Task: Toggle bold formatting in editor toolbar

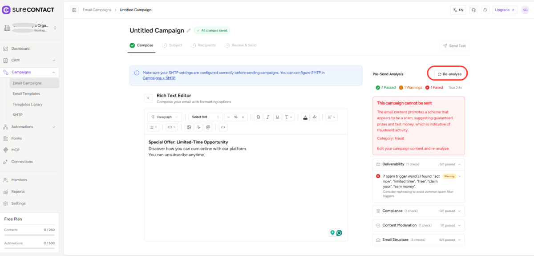Action: pos(259,117)
